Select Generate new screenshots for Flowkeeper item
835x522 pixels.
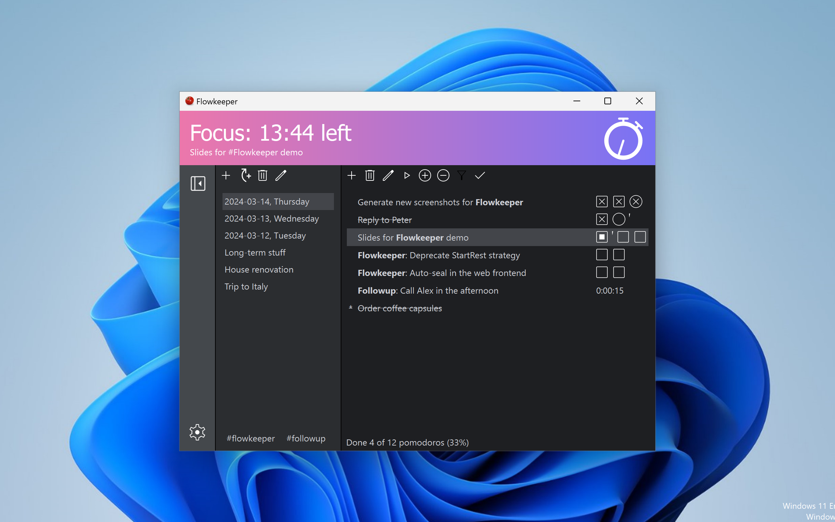(440, 202)
